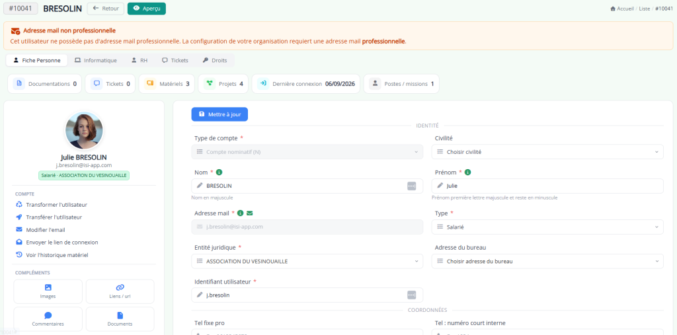Open Envoyer le lien de connexion
The image size is (677, 335).
pos(62,242)
